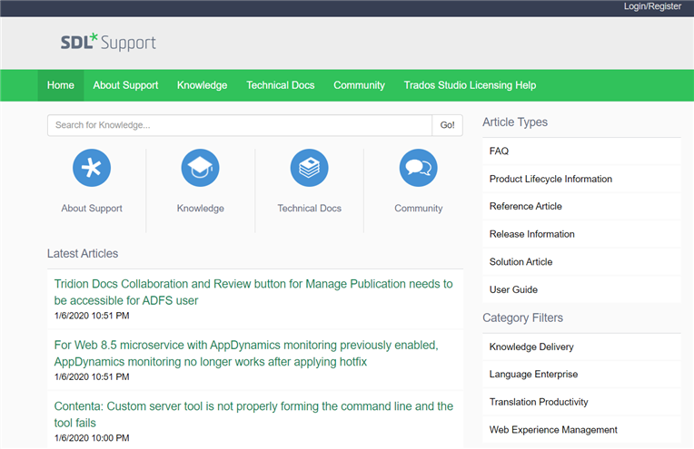Image resolution: width=694 pixels, height=449 pixels.
Task: Choose Release Information article type
Action: point(581,234)
